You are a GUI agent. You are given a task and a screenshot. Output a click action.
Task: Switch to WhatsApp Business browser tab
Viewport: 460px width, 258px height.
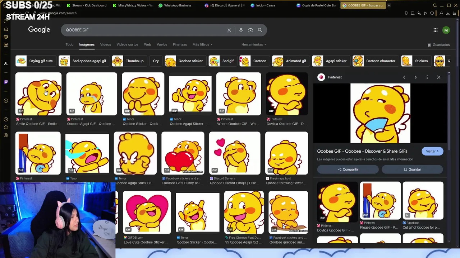point(175,5)
